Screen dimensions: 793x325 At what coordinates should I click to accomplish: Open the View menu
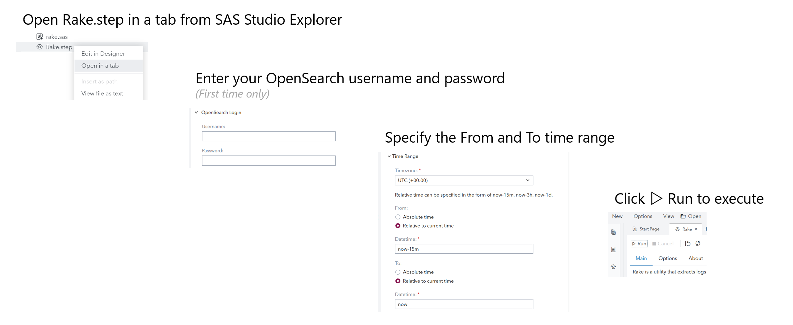click(668, 216)
